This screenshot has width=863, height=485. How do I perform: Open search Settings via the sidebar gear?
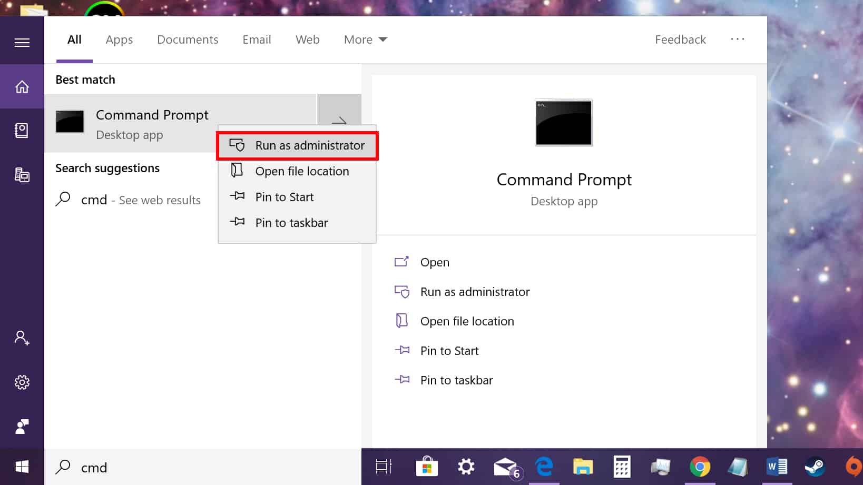point(22,382)
